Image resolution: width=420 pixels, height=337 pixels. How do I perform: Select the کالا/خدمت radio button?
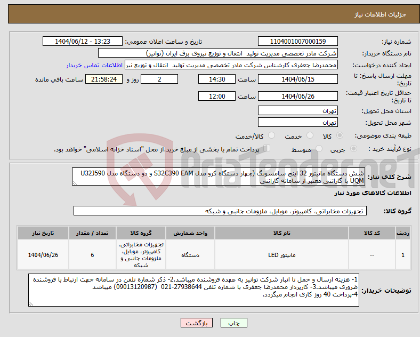pos(272,135)
